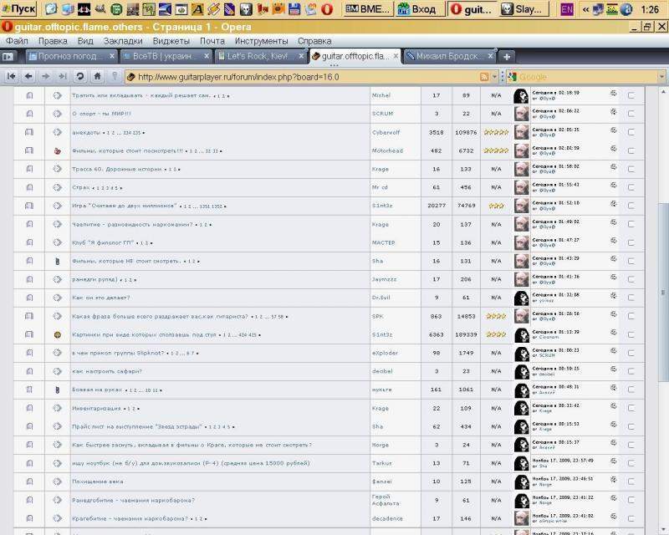Click the last-post icon in 'анекдоты' row
Screen dimensions: 669x535
tap(613, 130)
